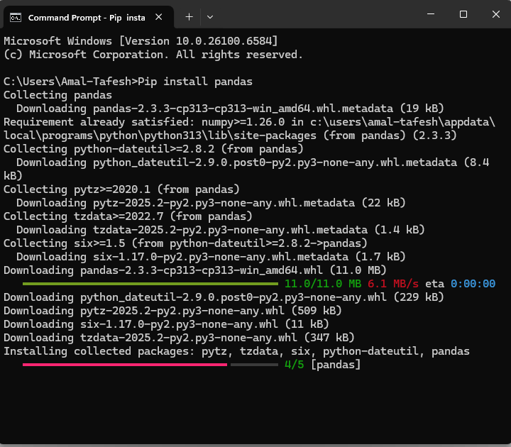The width and height of the screenshot is (511, 447).
Task: Minimize the terminal window
Action: pyautogui.click(x=431, y=14)
